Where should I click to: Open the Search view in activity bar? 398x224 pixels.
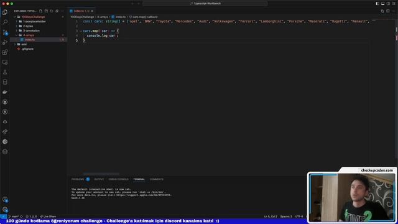click(5, 22)
